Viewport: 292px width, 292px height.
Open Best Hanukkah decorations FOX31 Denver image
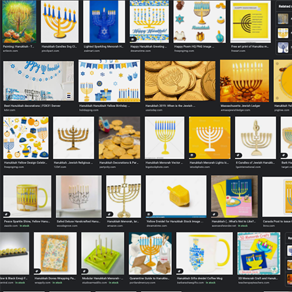point(38,80)
